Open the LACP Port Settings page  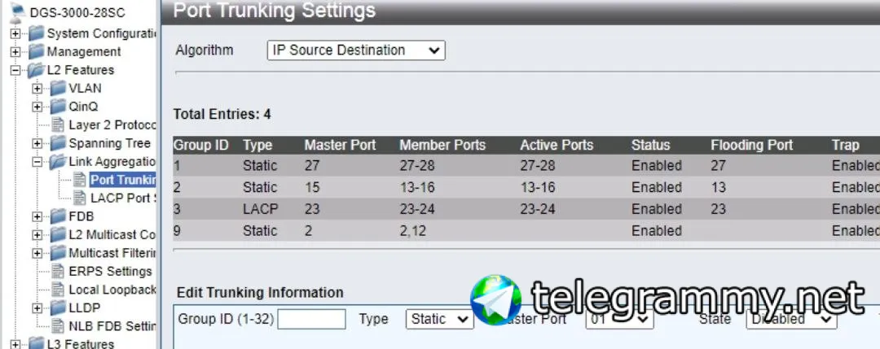tap(122, 198)
